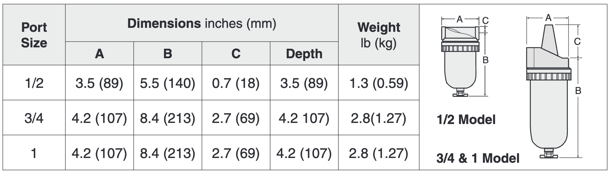Select the 1 port size row label
This screenshot has width=612, height=175.
[x=34, y=153]
